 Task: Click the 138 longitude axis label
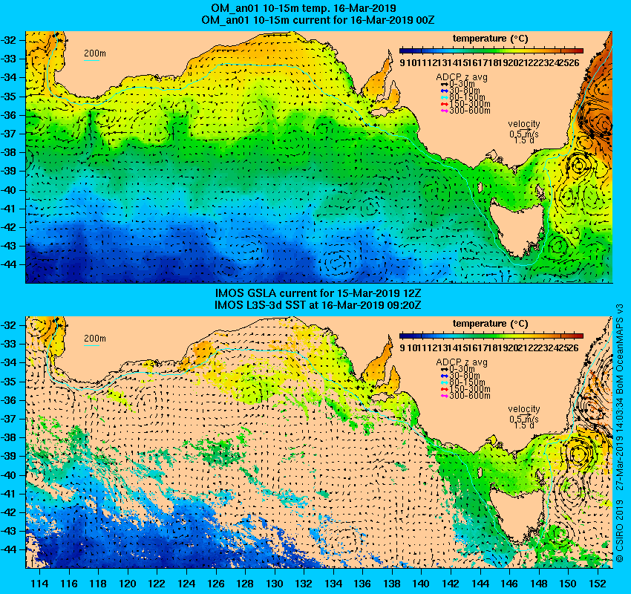(392, 584)
